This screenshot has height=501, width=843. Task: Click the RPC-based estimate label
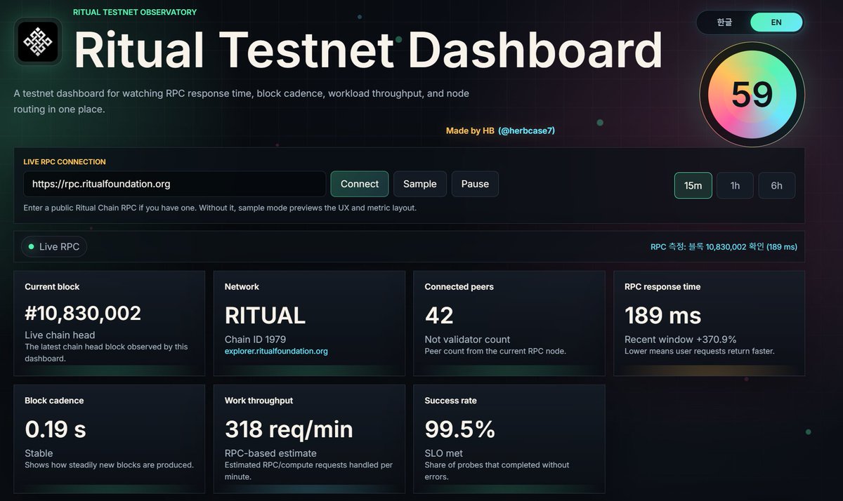coord(270,453)
